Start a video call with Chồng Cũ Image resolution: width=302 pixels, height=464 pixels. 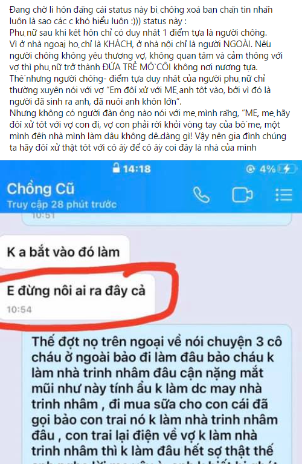(242, 195)
